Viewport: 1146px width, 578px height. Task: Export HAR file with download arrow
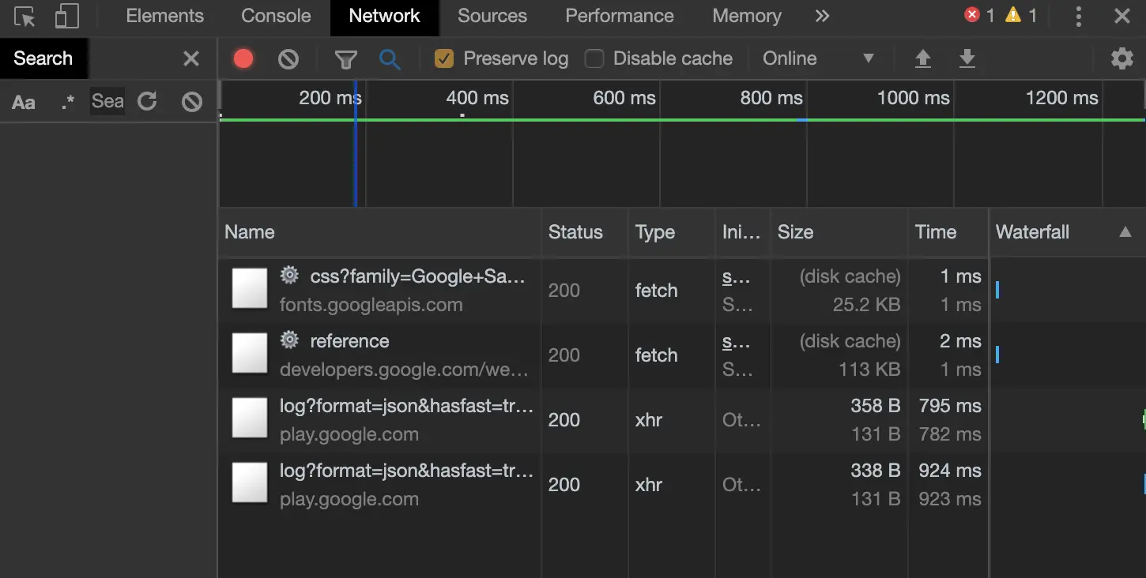(967, 58)
